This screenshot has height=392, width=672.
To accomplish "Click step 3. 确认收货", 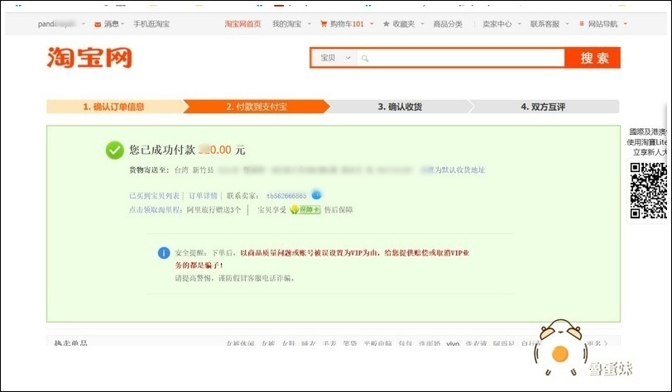I will pos(400,107).
